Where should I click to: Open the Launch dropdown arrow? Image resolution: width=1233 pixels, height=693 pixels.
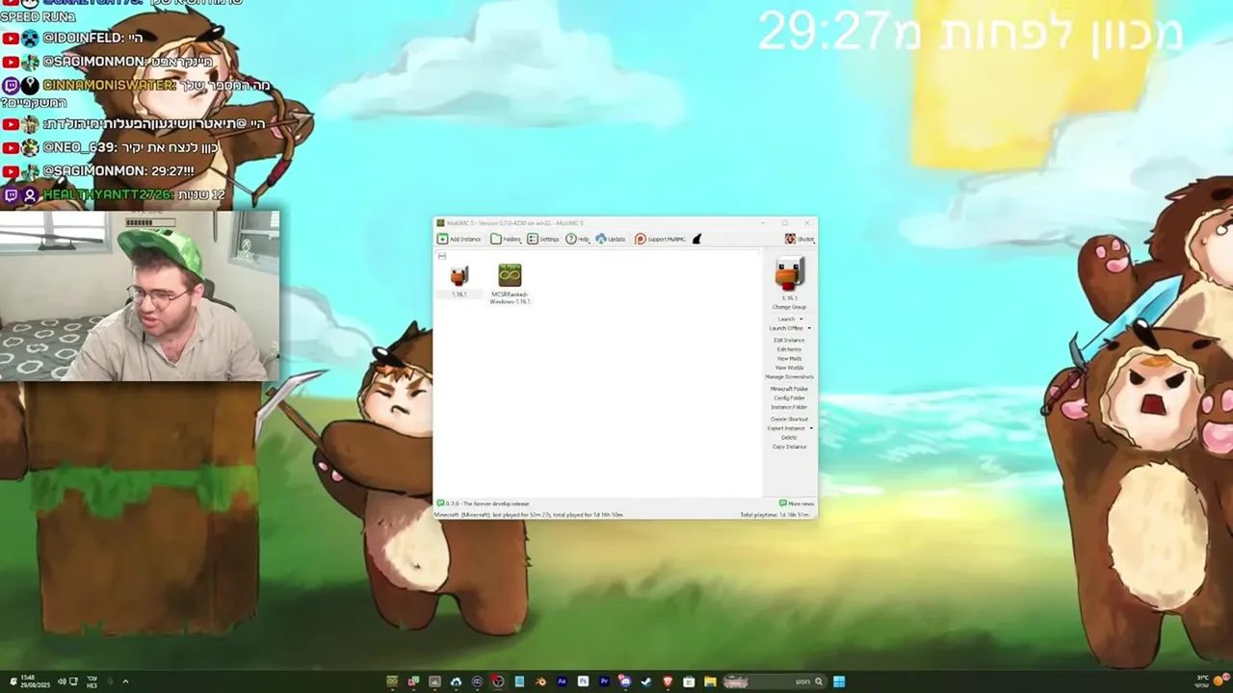pos(801,319)
